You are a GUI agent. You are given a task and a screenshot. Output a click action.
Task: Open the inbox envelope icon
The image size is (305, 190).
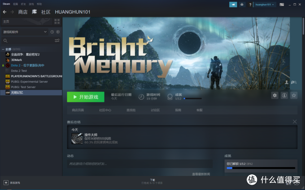(242, 4)
